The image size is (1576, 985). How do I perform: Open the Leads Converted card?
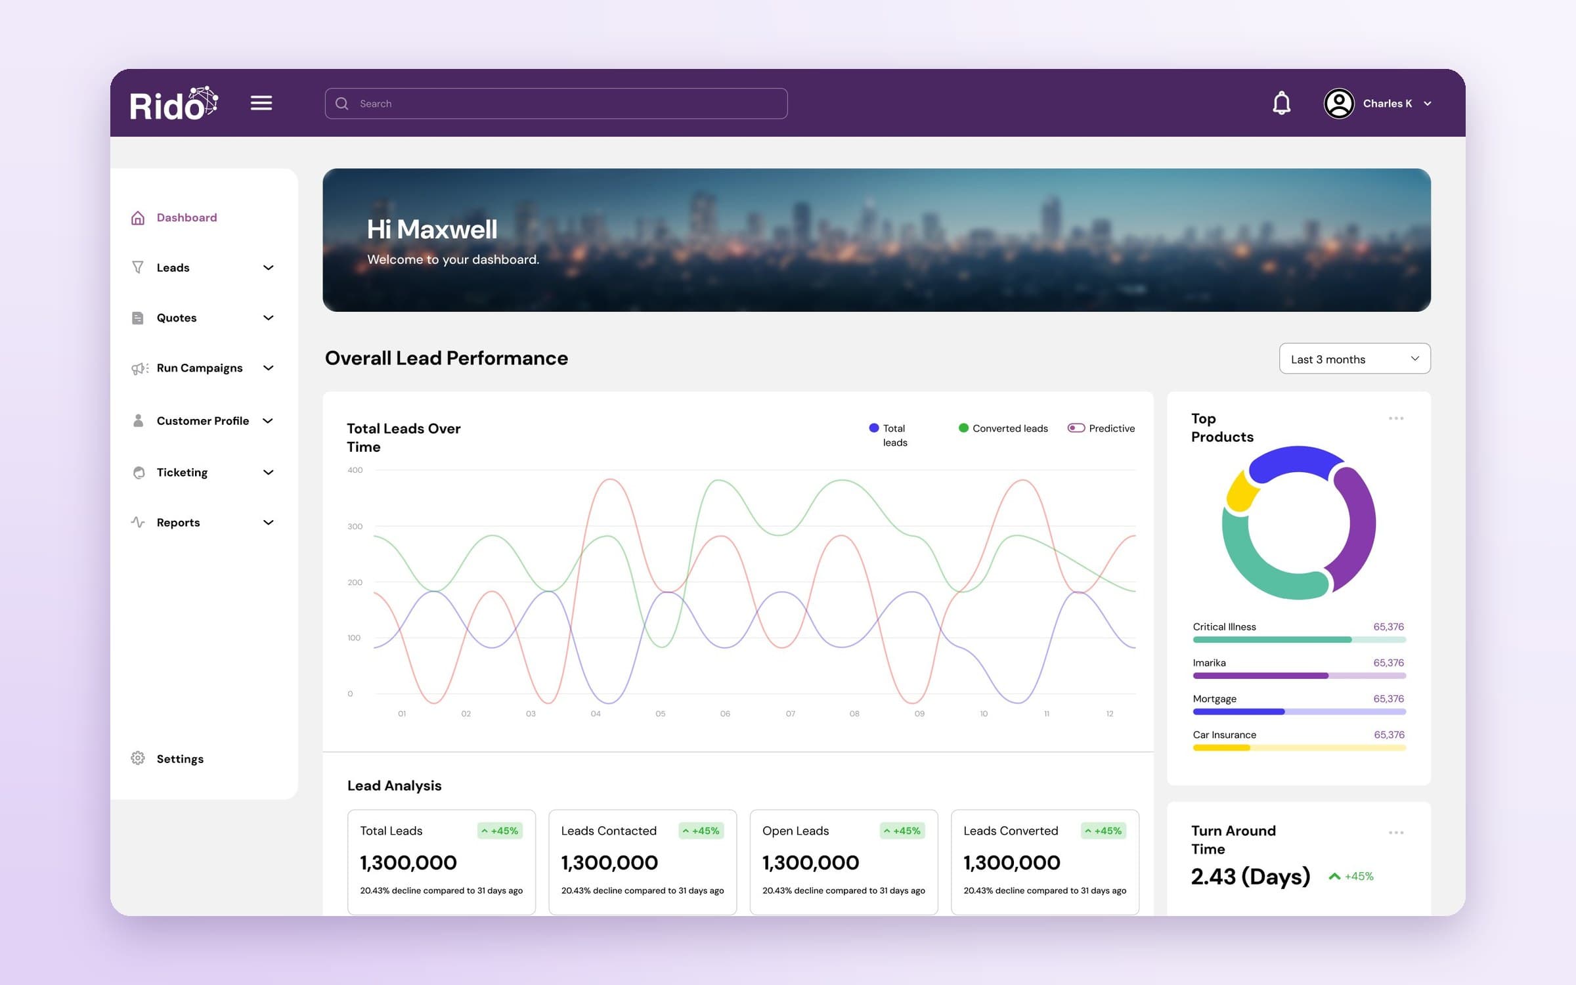point(1045,862)
